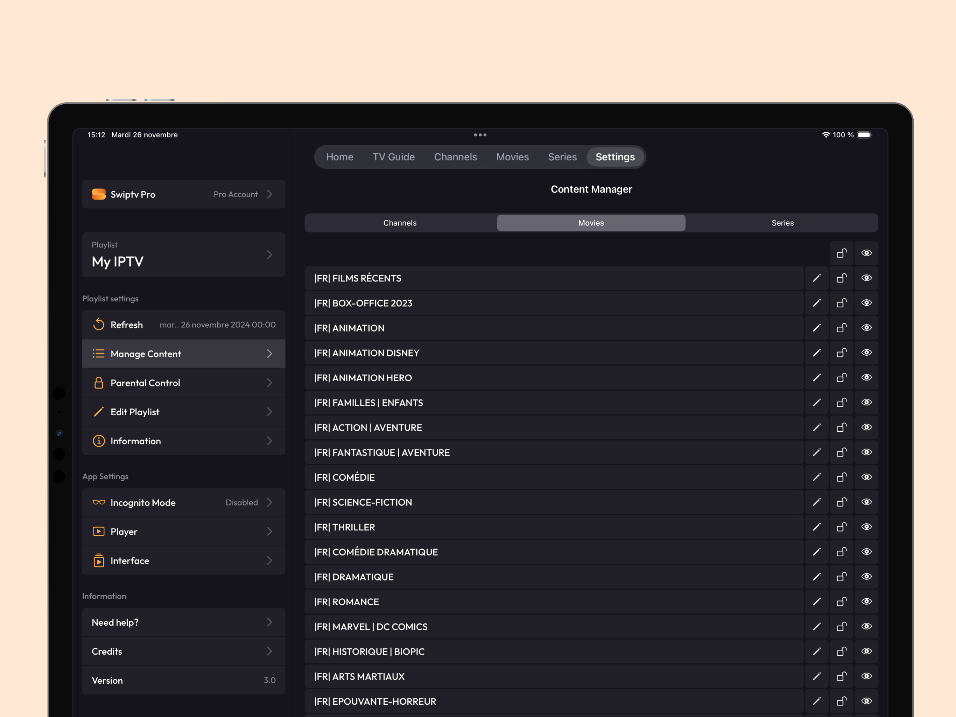Click the Incognito Mode glasses icon

pyautogui.click(x=99, y=502)
